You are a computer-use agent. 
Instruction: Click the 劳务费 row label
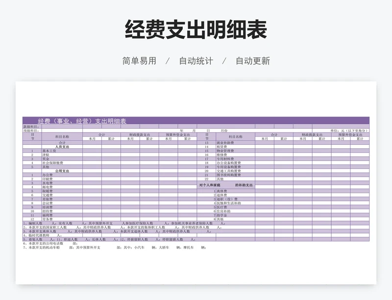click(x=48, y=219)
